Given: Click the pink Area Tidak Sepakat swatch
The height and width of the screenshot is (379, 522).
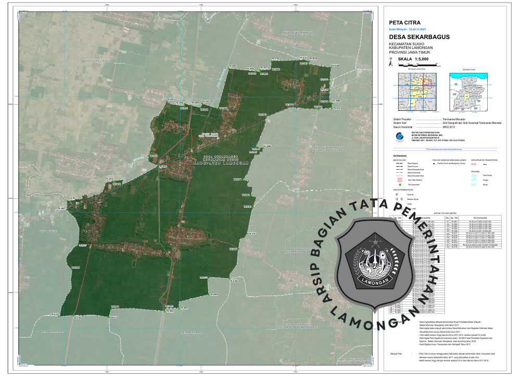Looking at the screenshot, I should coord(399,180).
